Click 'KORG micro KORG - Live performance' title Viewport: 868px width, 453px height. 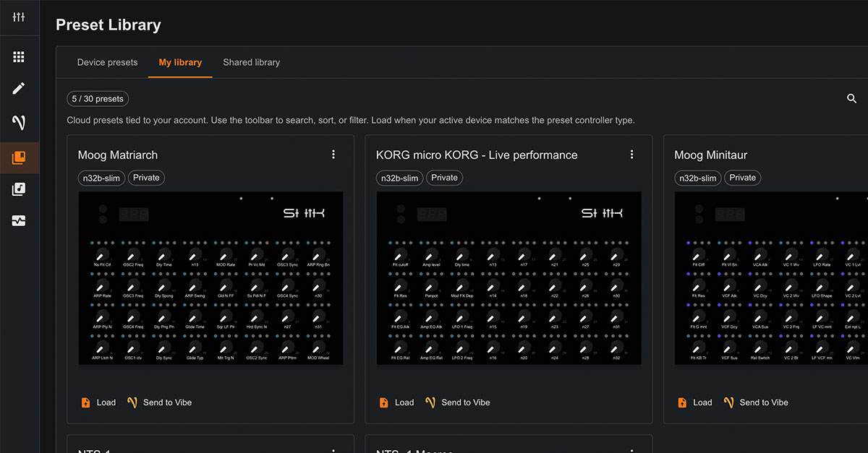click(477, 155)
